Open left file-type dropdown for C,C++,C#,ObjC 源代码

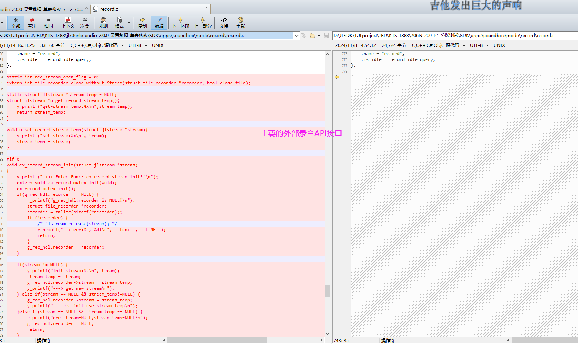pyautogui.click(x=122, y=45)
